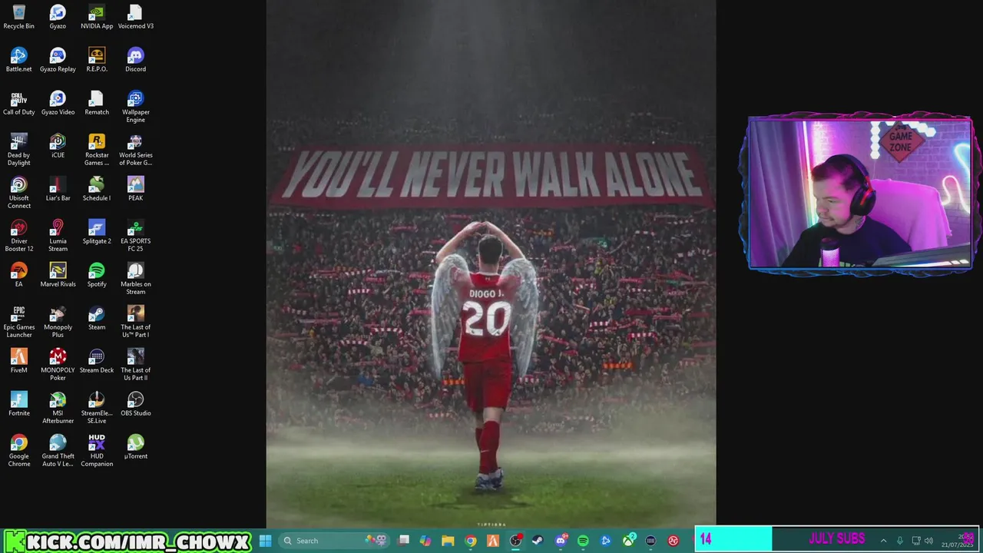Launch Wallpaper Engine from the desktop
Screen dimensions: 983x553
click(135, 107)
